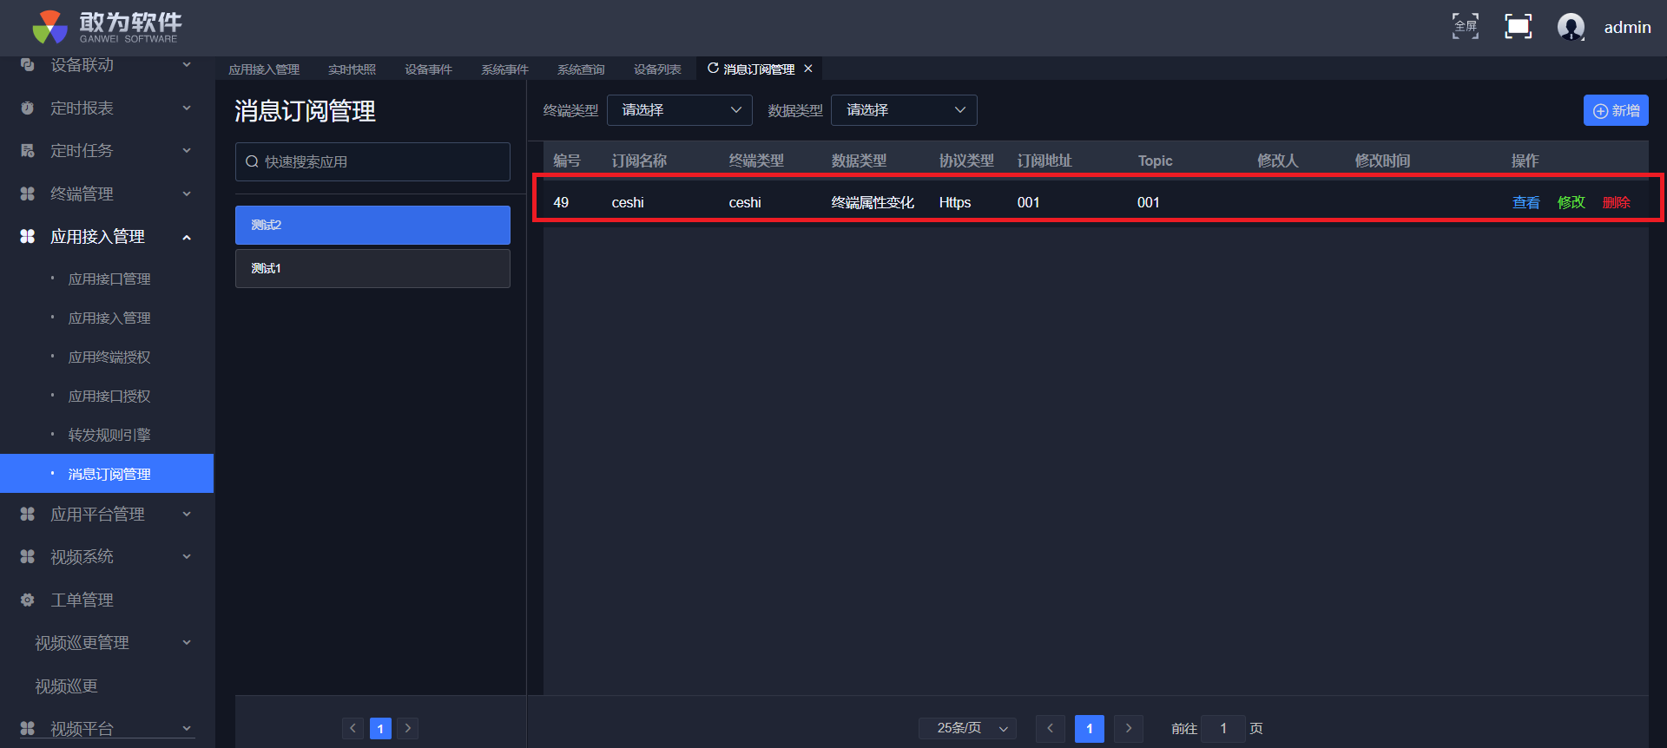Click the 终端管理 sidebar icon
The height and width of the screenshot is (748, 1667).
pyautogui.click(x=28, y=194)
